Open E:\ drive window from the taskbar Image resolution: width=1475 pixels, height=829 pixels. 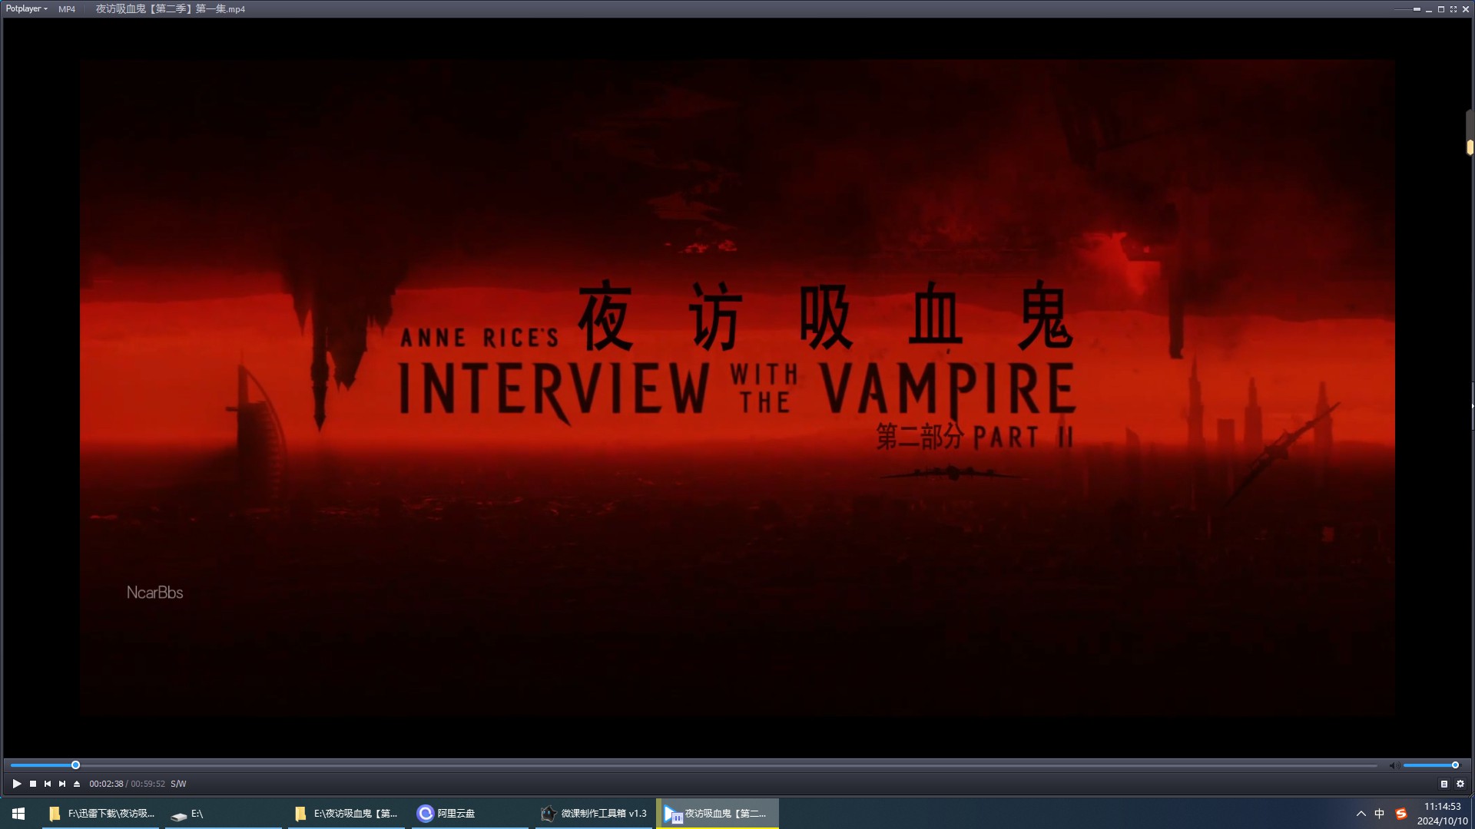pyautogui.click(x=224, y=814)
